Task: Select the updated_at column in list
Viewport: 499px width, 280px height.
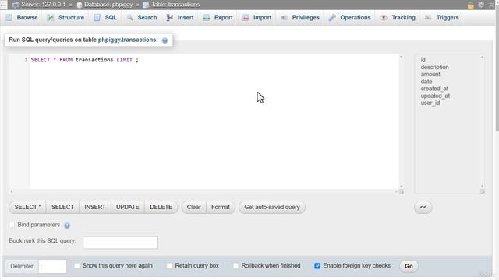Action: pos(435,96)
